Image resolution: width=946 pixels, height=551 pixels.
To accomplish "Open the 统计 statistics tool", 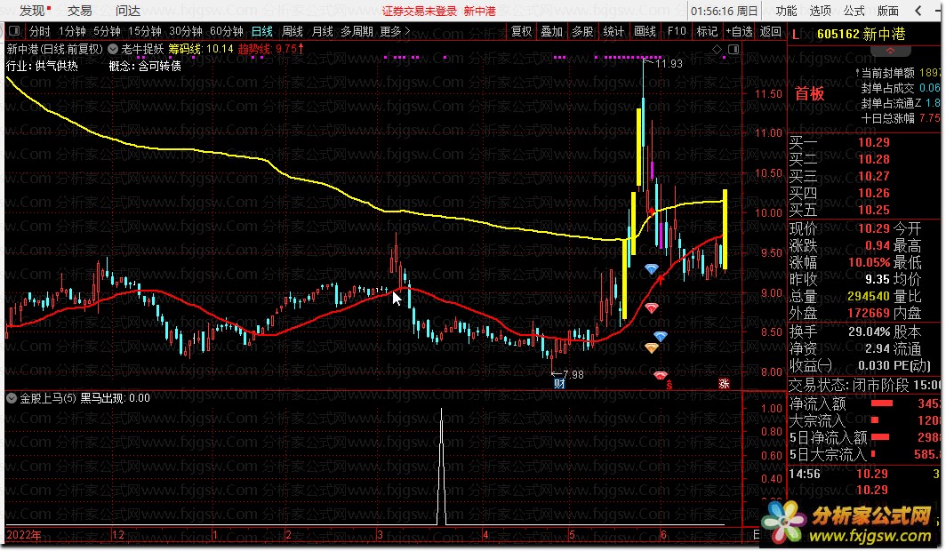I will (x=613, y=31).
